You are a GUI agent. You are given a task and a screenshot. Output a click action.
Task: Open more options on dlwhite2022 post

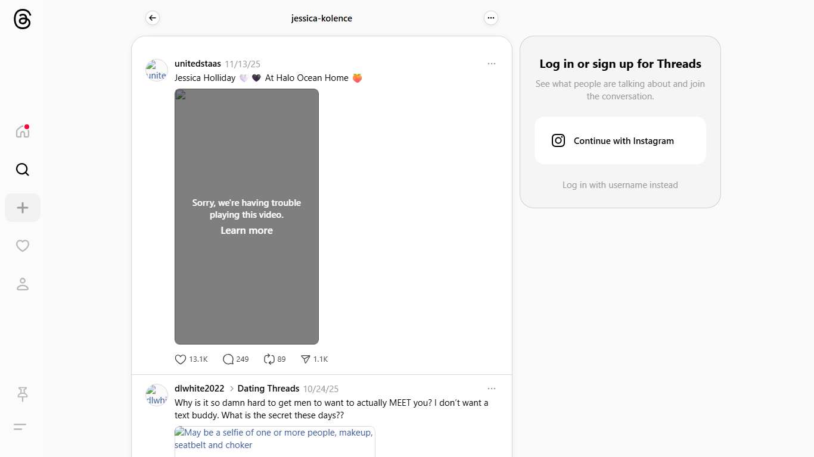[x=491, y=389]
